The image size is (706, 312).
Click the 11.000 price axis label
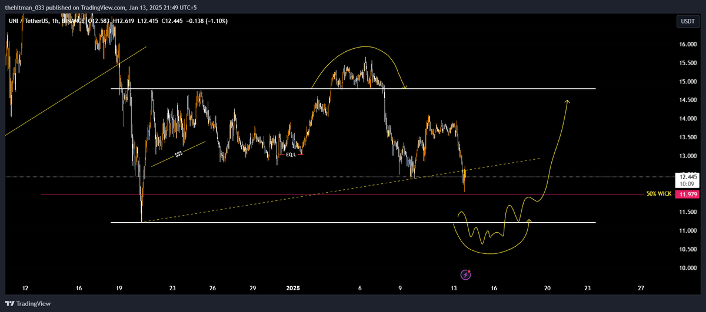click(x=688, y=231)
